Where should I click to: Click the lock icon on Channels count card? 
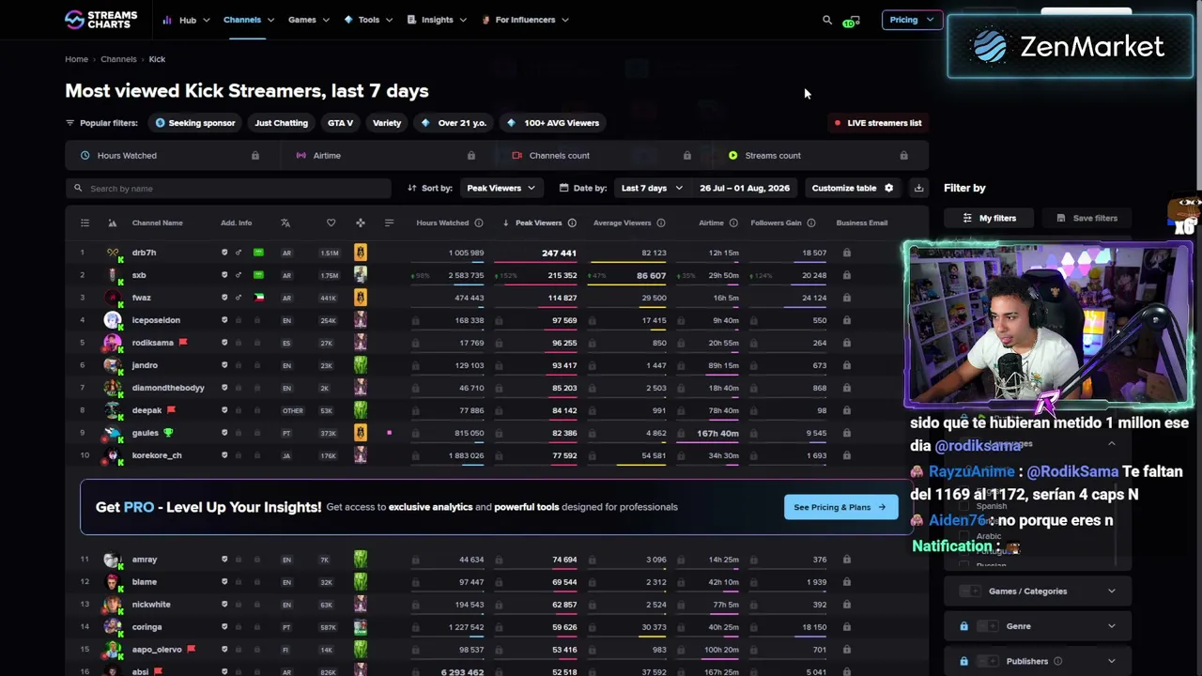(686, 156)
